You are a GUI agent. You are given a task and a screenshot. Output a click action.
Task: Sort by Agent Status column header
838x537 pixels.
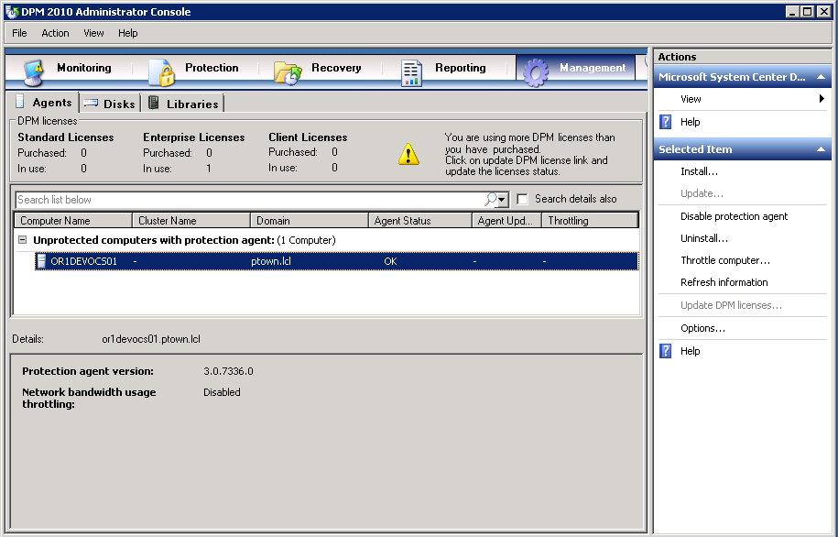tap(420, 220)
